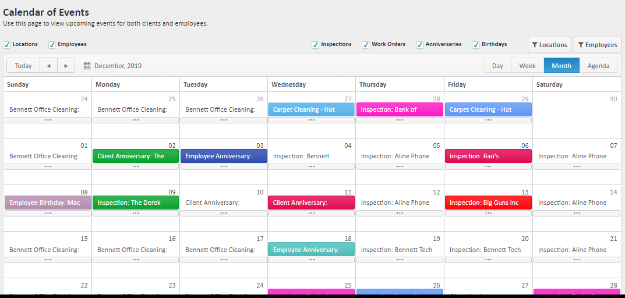The width and height of the screenshot is (625, 298).
Task: Open Inspection: Rao's event
Action: click(488, 156)
